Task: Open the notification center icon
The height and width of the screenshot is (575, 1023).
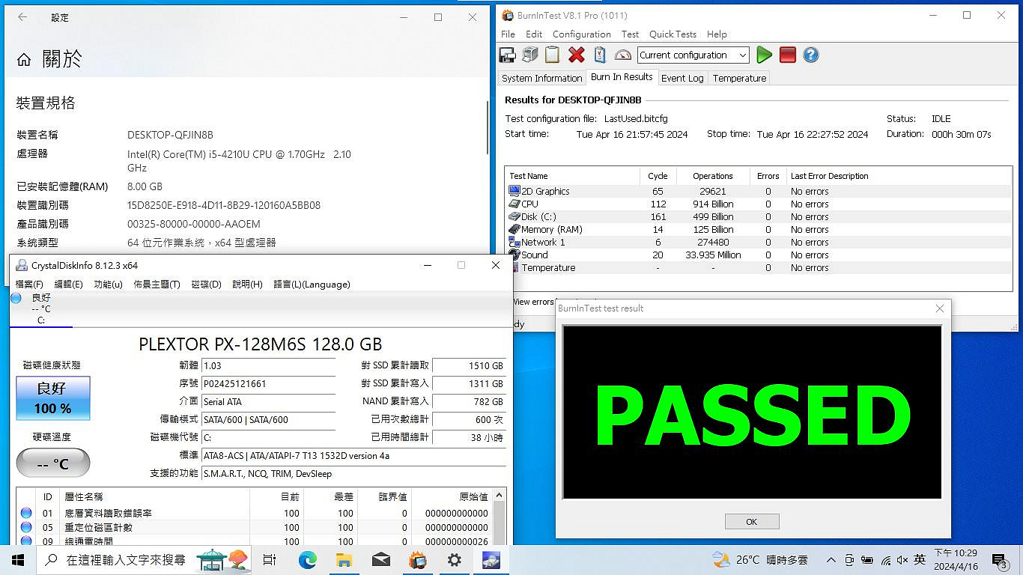Action: (1000, 560)
